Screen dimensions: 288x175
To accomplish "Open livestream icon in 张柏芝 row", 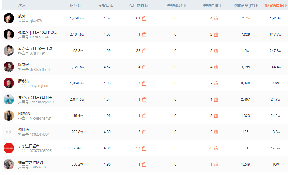I will point(216,35).
